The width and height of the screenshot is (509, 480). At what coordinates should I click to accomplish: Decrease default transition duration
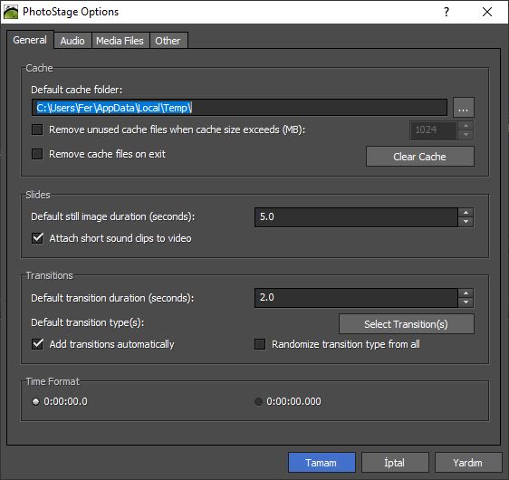click(x=466, y=302)
